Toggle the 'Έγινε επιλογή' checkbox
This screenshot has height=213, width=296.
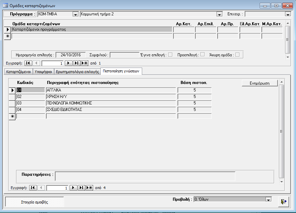click(170, 55)
